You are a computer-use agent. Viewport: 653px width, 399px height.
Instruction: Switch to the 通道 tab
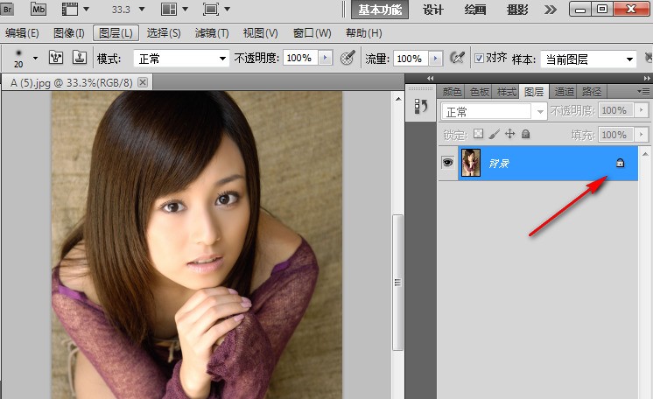tap(565, 91)
